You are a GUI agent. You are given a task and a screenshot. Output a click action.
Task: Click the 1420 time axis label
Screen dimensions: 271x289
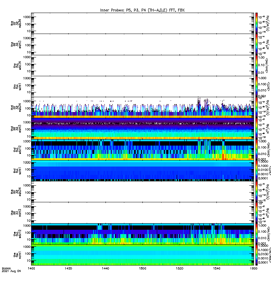[68, 268]
